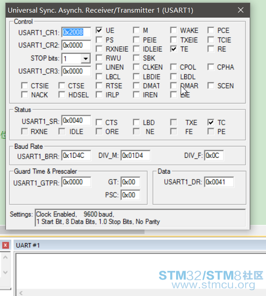Viewport: 266px width, 296px height.
Task: Tick the IDLEIE checkbox
Action: click(x=136, y=49)
